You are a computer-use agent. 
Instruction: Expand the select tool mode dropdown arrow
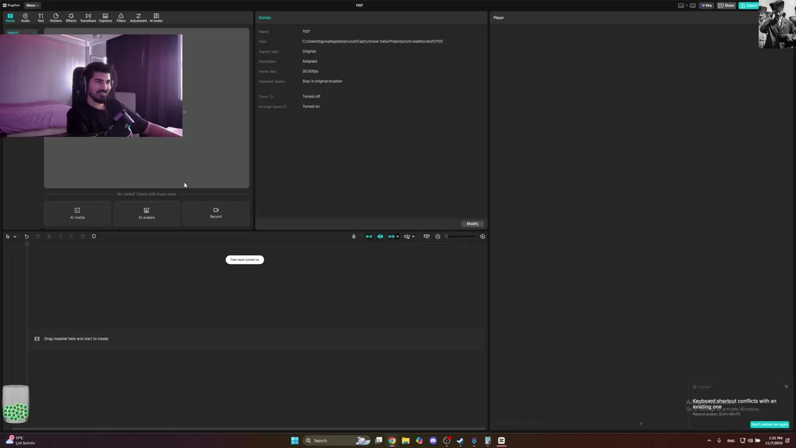coord(14,236)
